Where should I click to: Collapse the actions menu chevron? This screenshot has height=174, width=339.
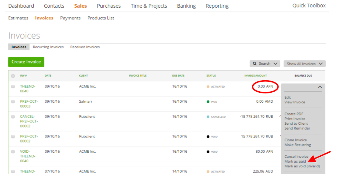click(320, 87)
